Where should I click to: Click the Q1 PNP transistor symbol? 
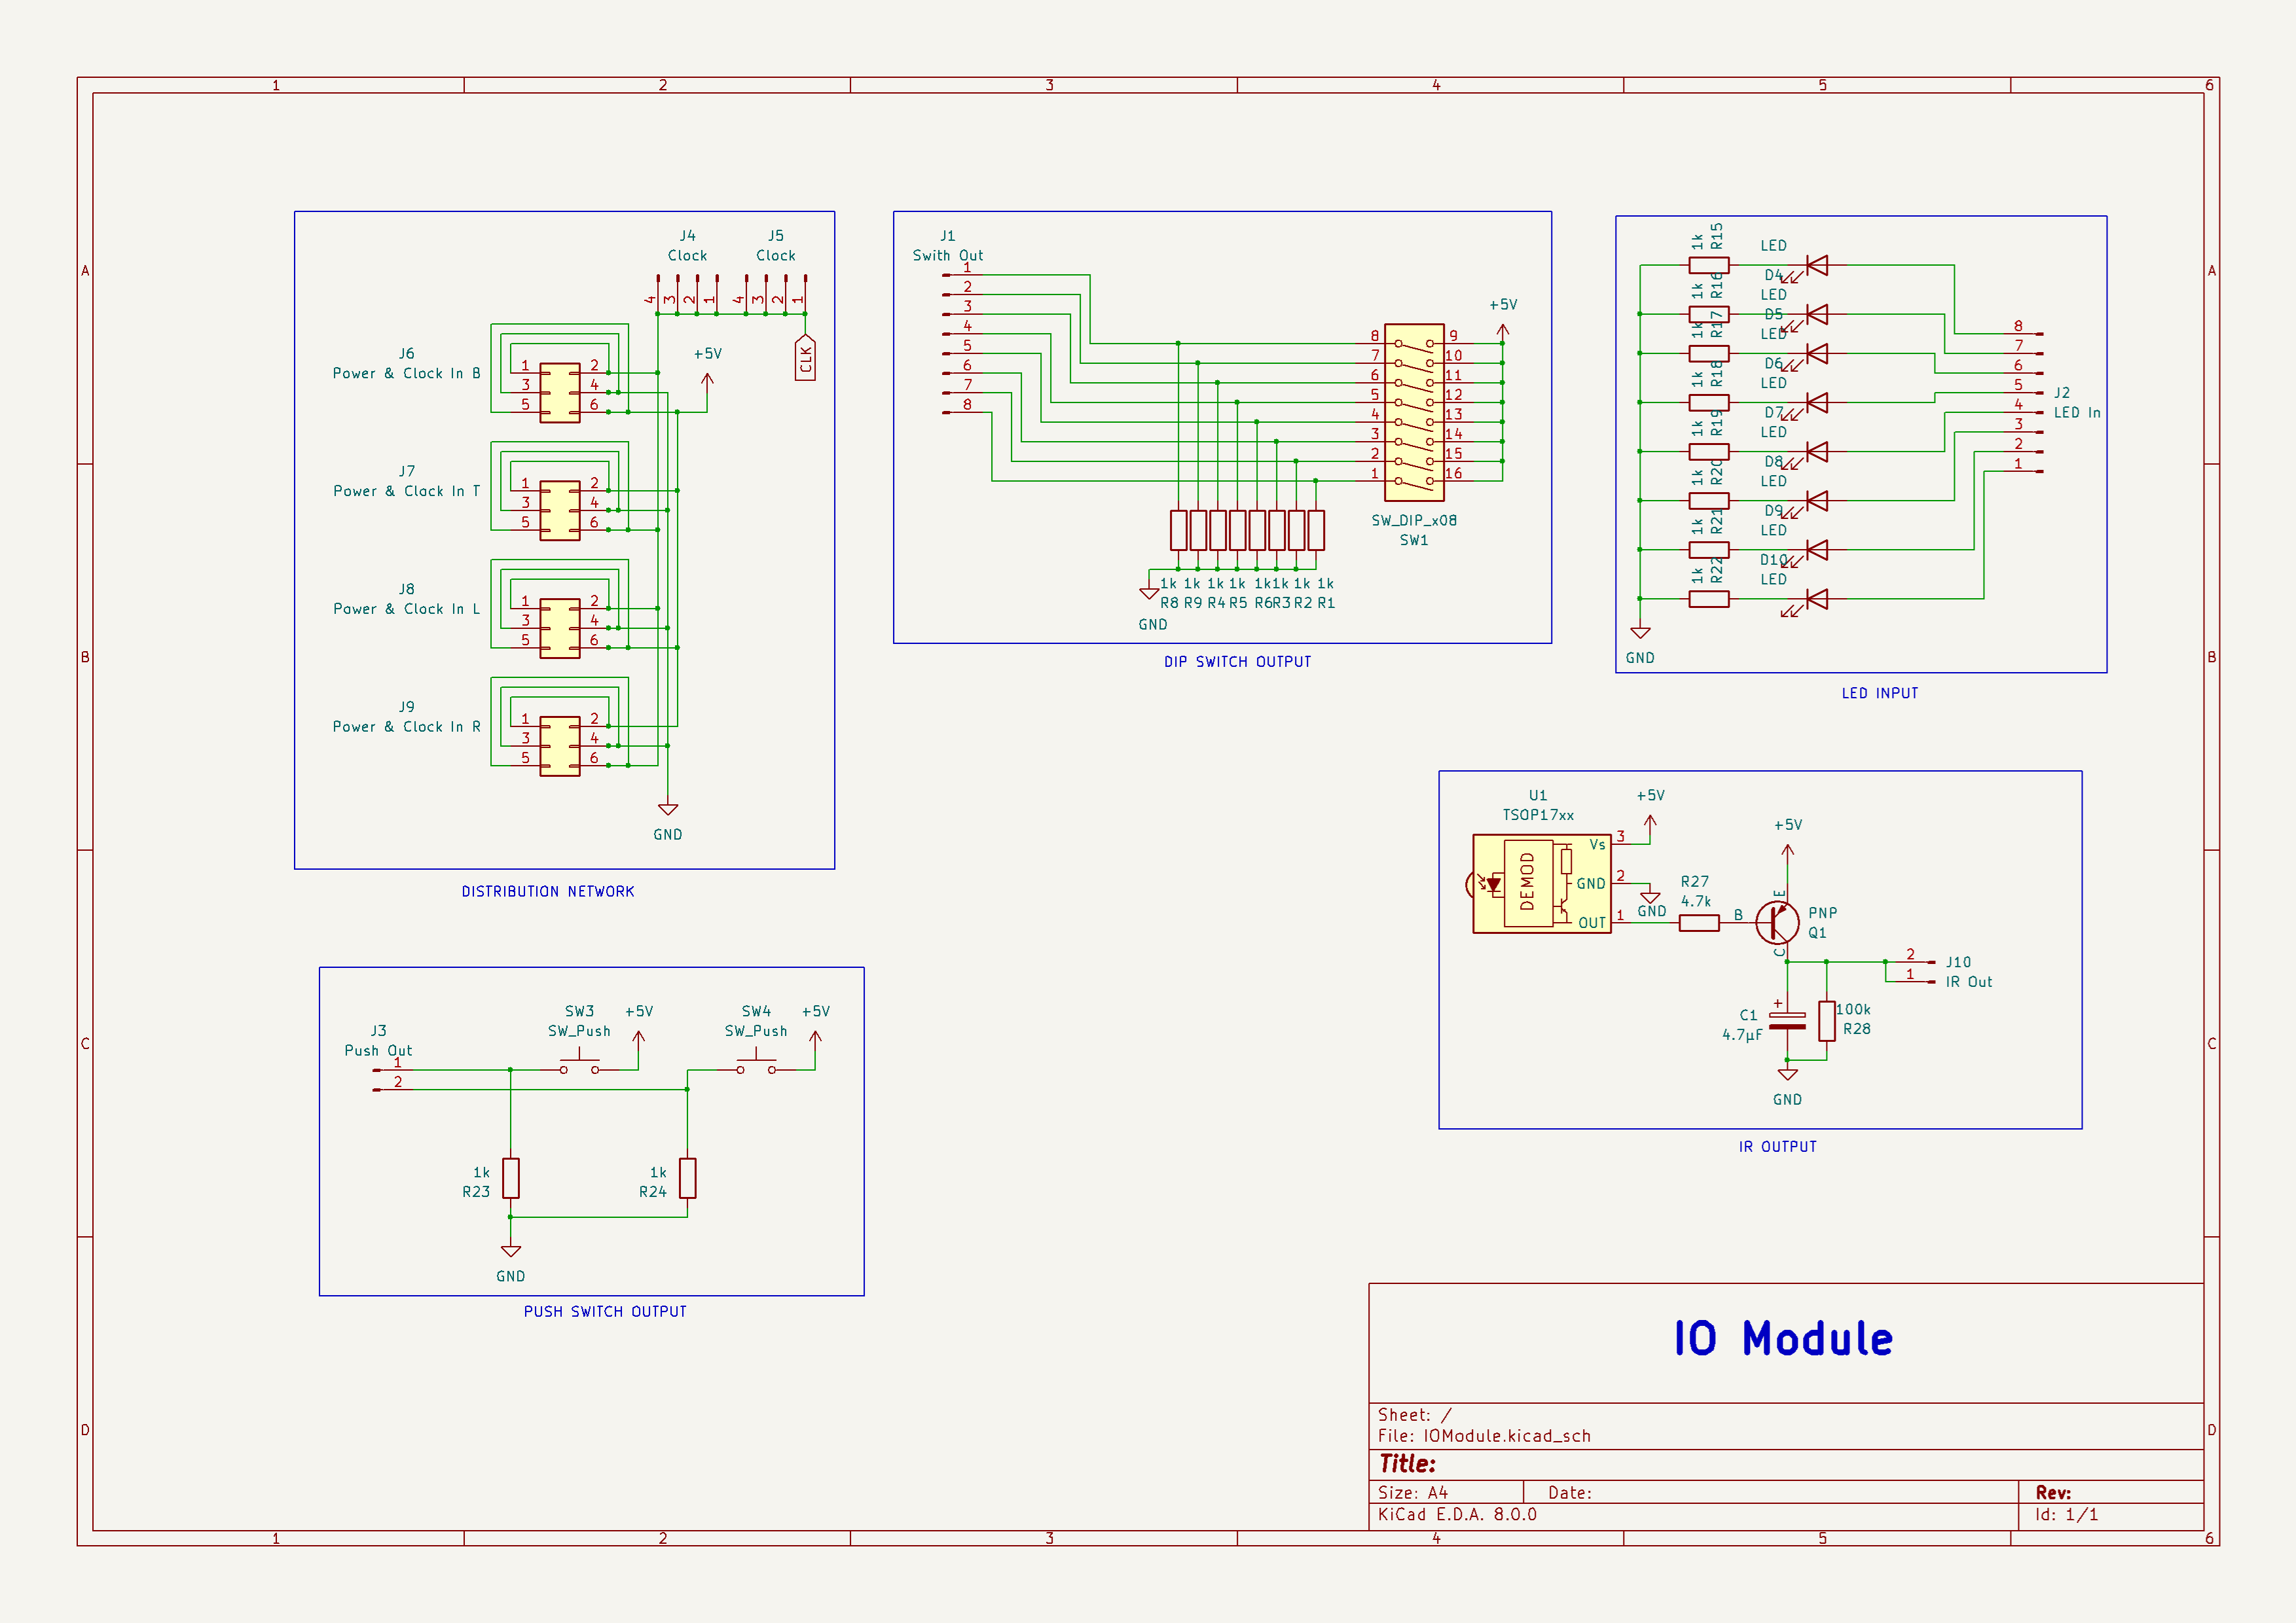point(1778,921)
